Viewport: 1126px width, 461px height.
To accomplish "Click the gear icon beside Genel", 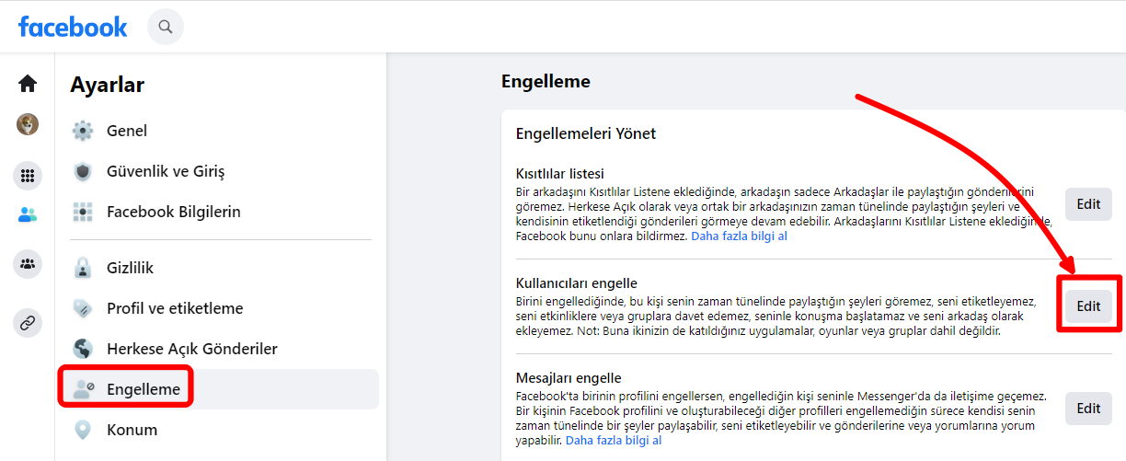I will pos(83,131).
